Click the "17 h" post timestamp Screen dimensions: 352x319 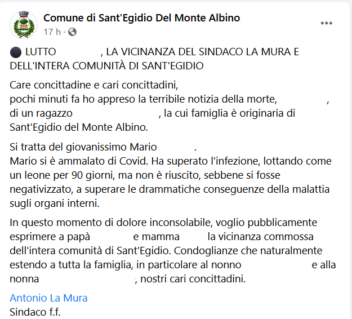tap(51, 32)
